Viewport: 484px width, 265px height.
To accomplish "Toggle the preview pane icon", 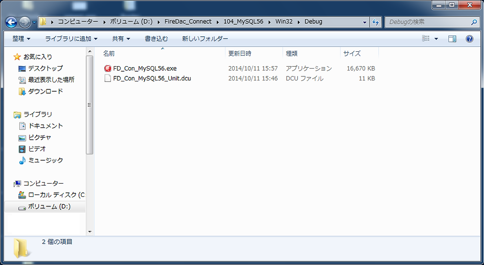I will (452, 38).
